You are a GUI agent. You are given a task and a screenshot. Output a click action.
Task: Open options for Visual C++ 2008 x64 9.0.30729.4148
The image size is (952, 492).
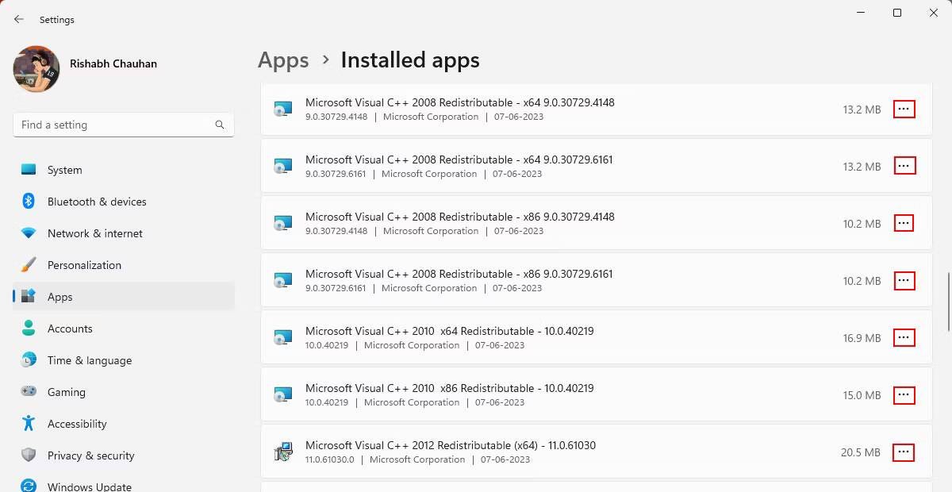click(x=904, y=110)
